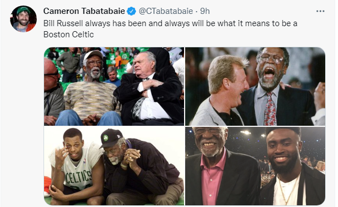This screenshot has width=338, height=207.
Task: Open the bottom-left Celtics jersey photo
Action: click(114, 166)
